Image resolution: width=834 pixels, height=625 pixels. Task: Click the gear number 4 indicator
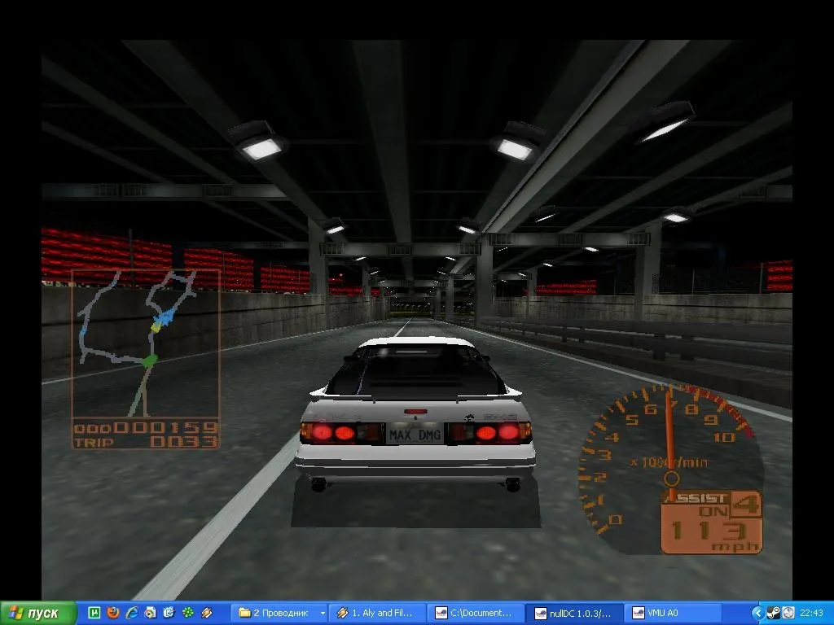(x=746, y=503)
